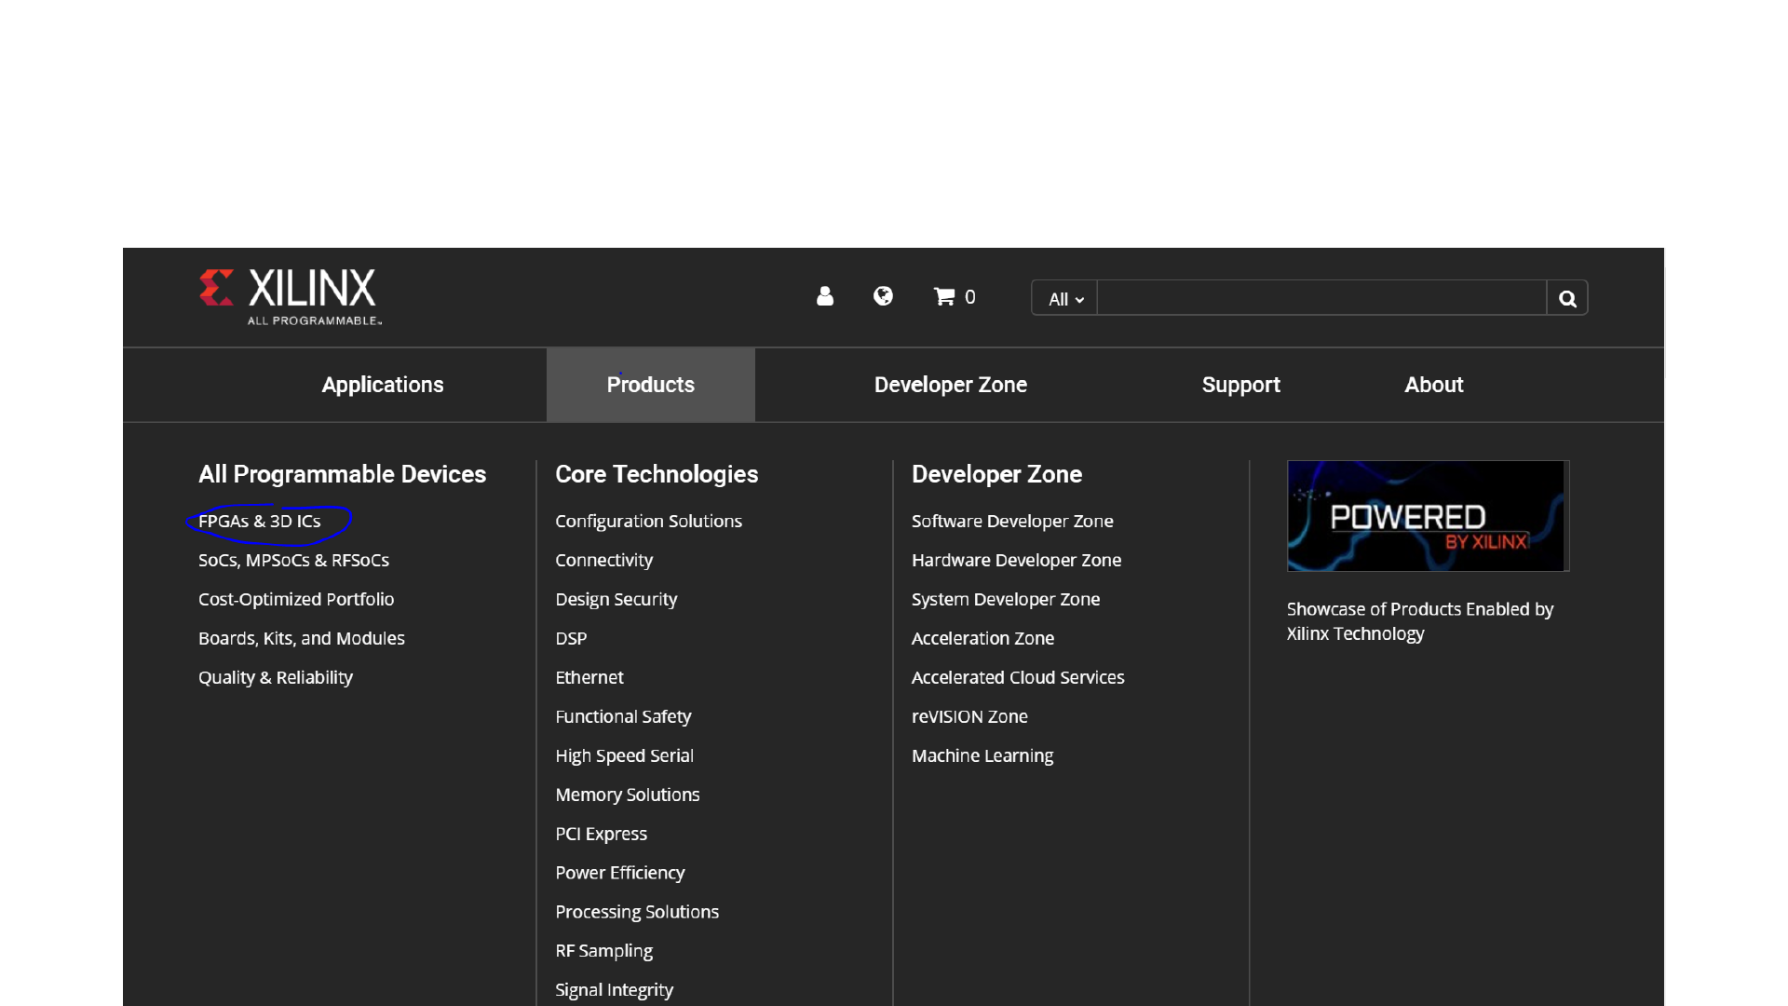Open the Support menu
Screen dimensions: 1788x1006
(1240, 385)
